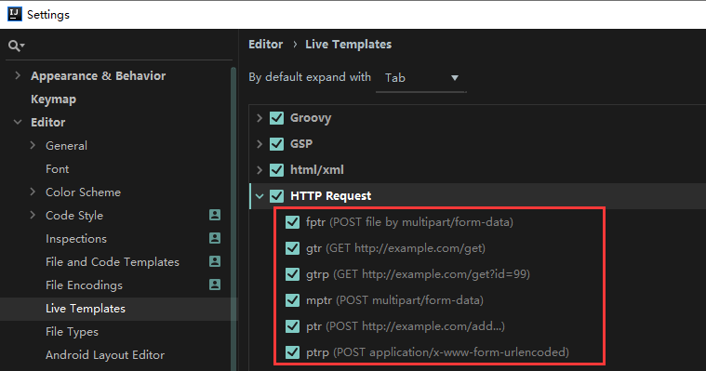Select the ptr POST template row
706x371 pixels.
(x=406, y=326)
